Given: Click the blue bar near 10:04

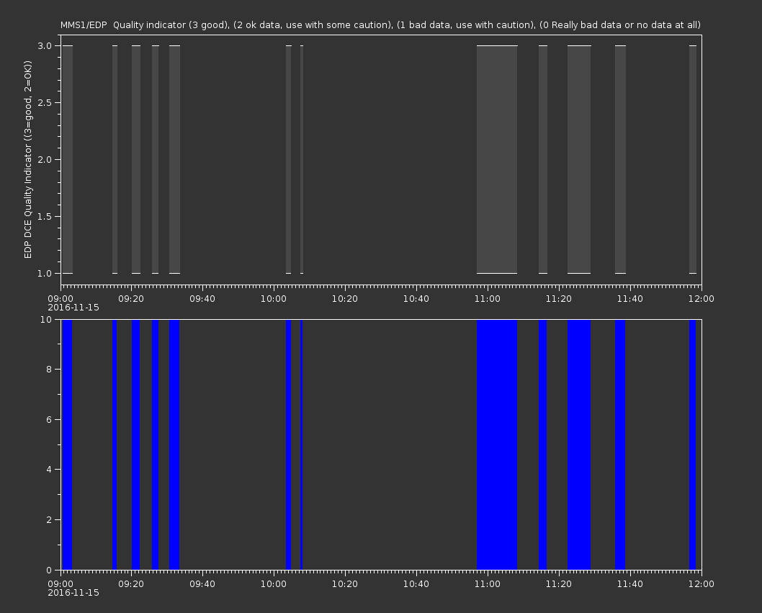Looking at the screenshot, I should [x=289, y=444].
